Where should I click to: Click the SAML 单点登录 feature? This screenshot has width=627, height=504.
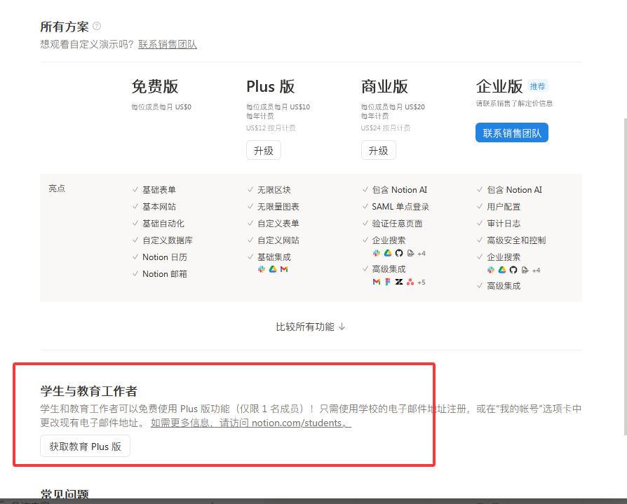point(400,207)
